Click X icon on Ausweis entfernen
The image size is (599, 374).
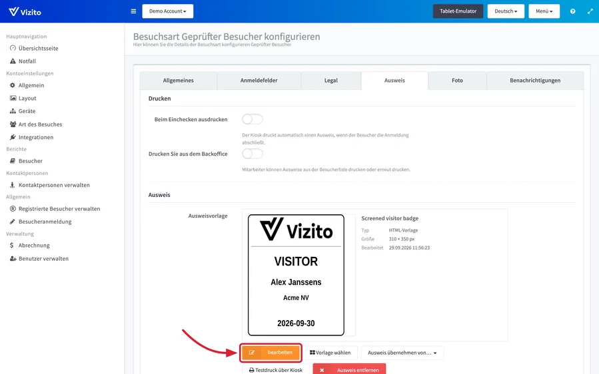[322, 370]
